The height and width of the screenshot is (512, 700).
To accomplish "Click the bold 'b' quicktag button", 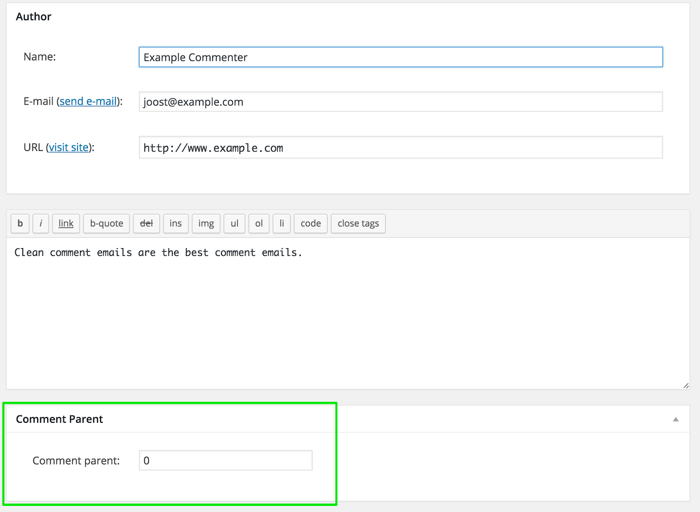I will coord(20,224).
